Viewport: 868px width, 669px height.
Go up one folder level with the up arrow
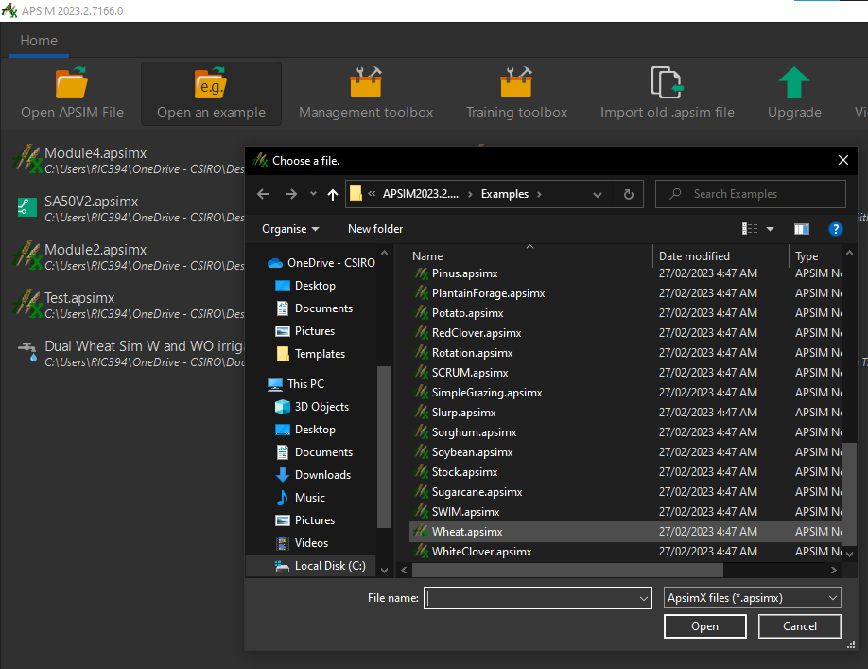(x=332, y=194)
